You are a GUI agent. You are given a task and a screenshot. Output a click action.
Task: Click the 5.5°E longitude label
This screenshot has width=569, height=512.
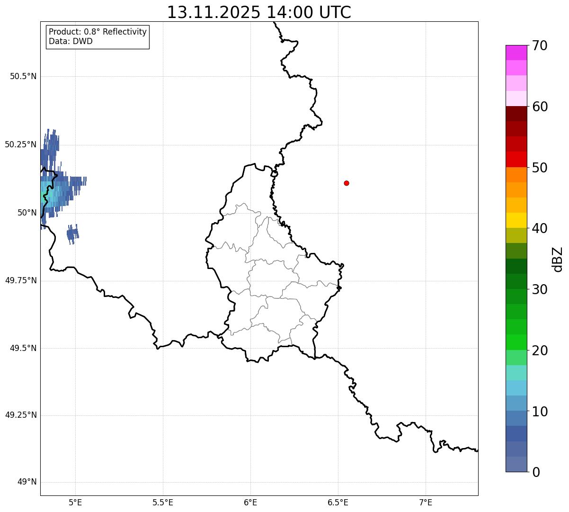click(x=163, y=503)
